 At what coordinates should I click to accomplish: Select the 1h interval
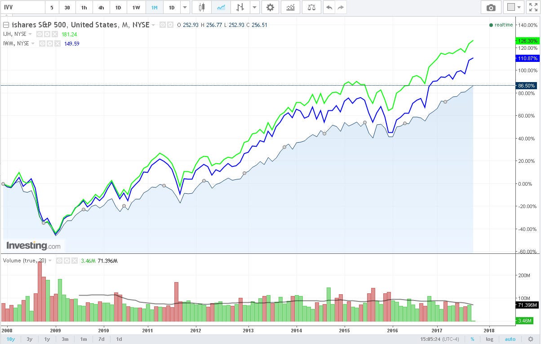pos(84,7)
